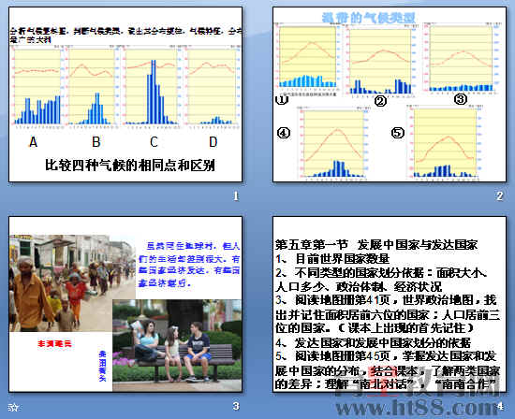Click the circled number ③ label

[x=461, y=99]
